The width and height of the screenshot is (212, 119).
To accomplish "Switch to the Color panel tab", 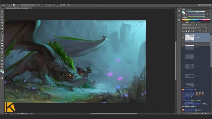I will (x=184, y=9).
